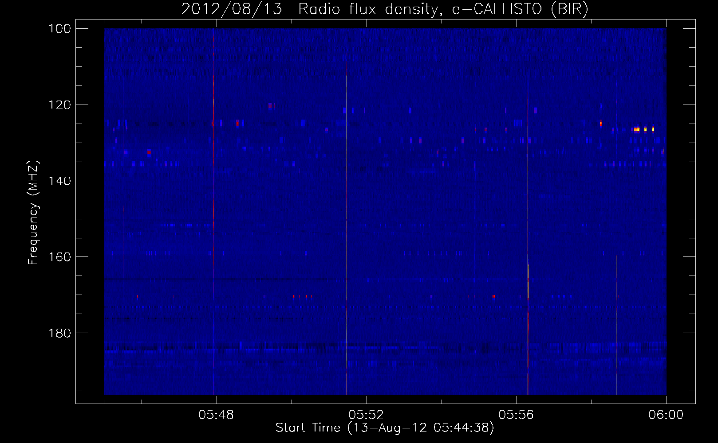
Task: Click the 120 frequency tick label
Action: [x=60, y=105]
